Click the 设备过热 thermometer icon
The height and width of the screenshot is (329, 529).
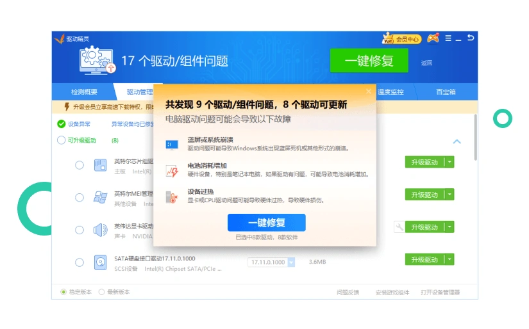pyautogui.click(x=172, y=197)
